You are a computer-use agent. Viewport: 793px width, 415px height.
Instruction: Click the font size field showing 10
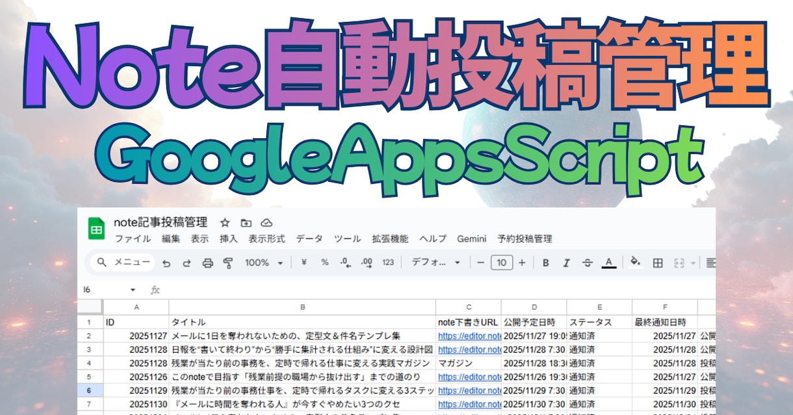pos(501,262)
